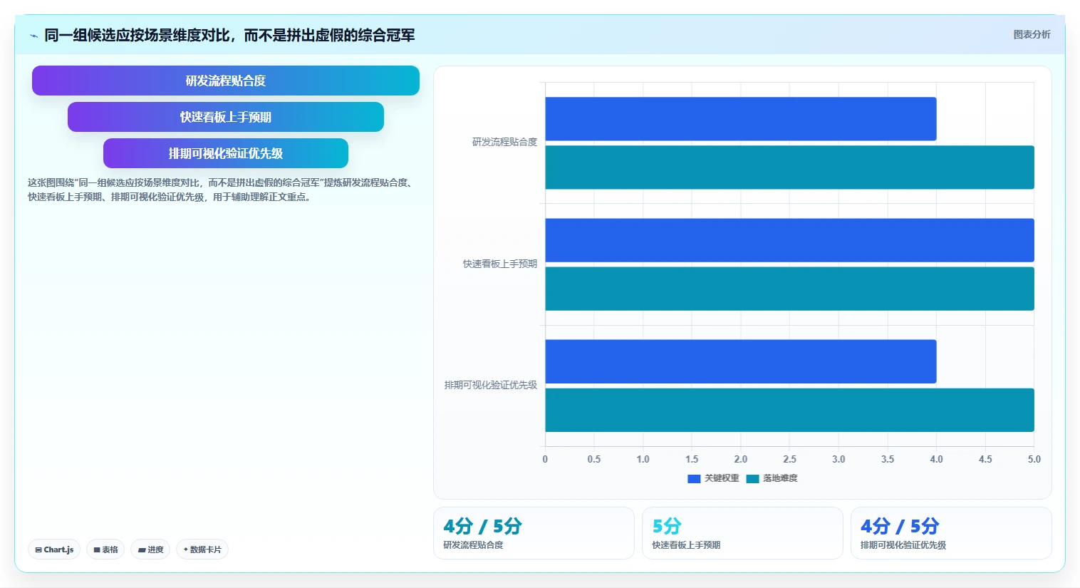Click the 3.0 x-axis tick label
Viewport: 1080px width, 588px height.
(838, 459)
